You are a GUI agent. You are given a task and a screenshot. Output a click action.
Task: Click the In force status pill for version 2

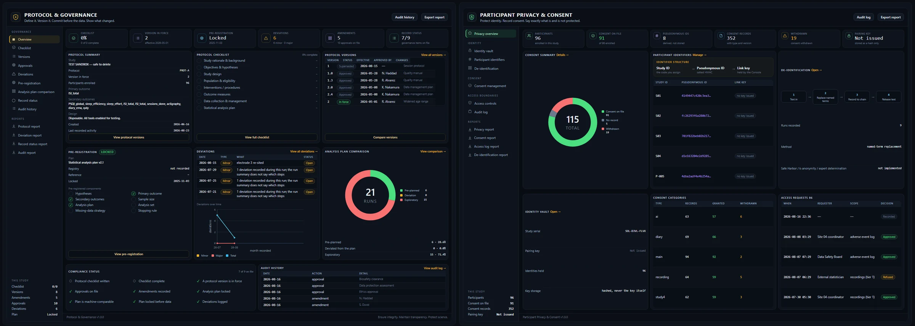344,102
